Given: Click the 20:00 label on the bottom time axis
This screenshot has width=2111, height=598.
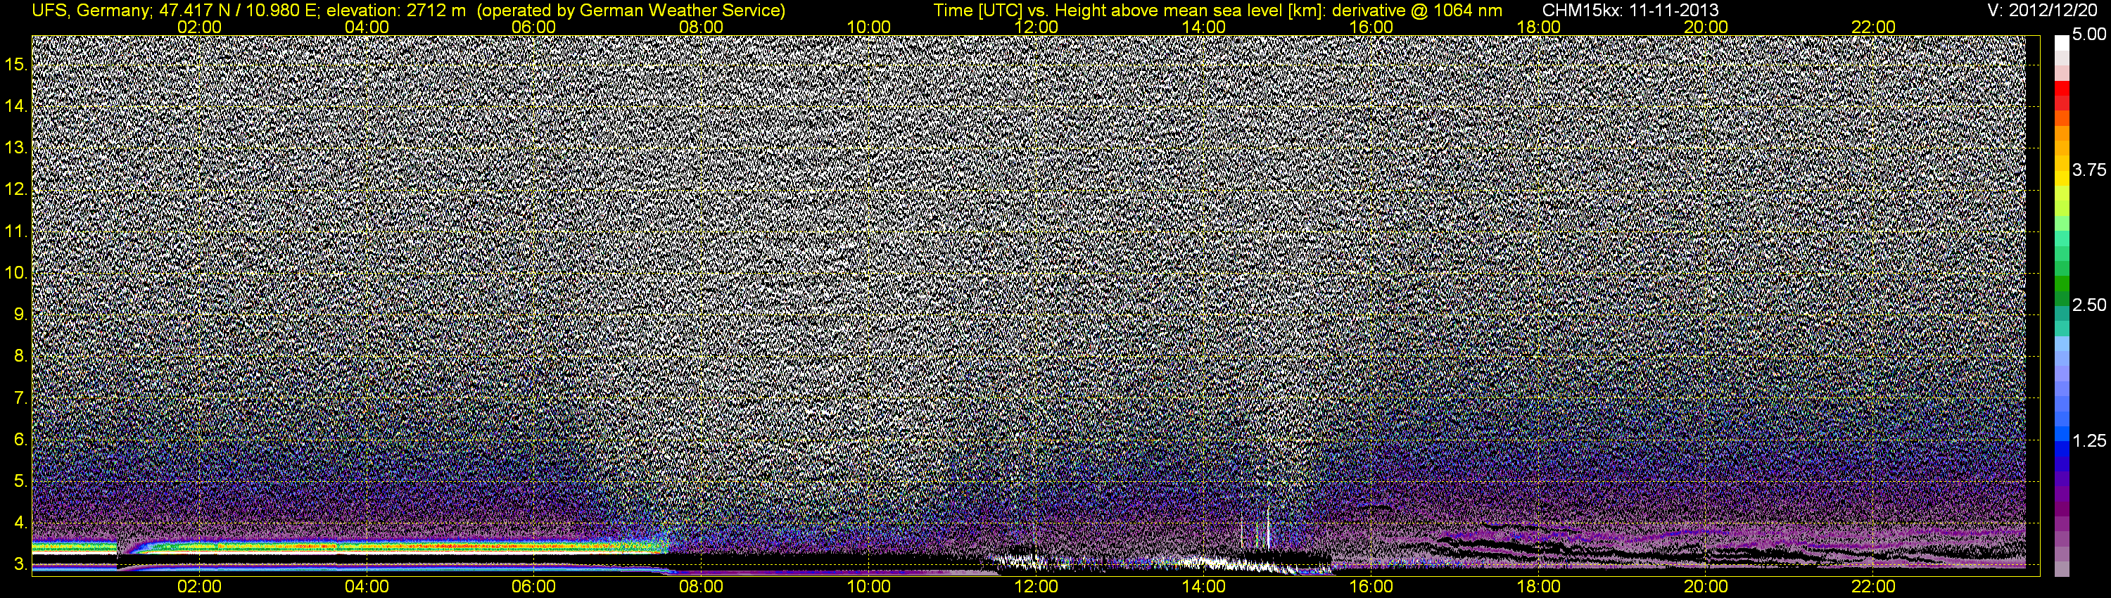Looking at the screenshot, I should (1706, 587).
